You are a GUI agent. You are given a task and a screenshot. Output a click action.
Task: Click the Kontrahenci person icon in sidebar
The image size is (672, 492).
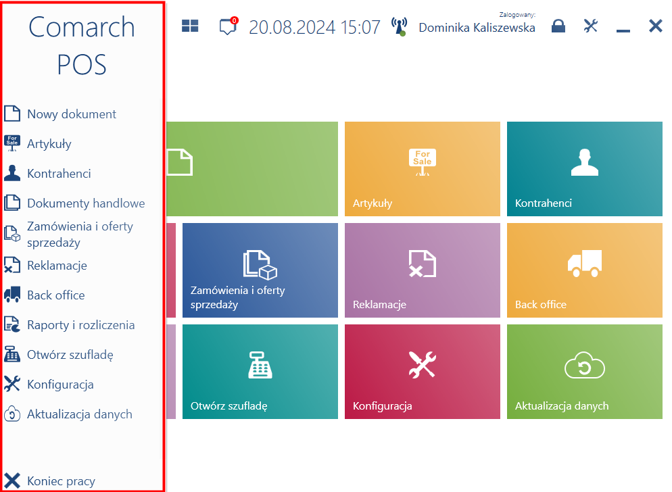12,173
